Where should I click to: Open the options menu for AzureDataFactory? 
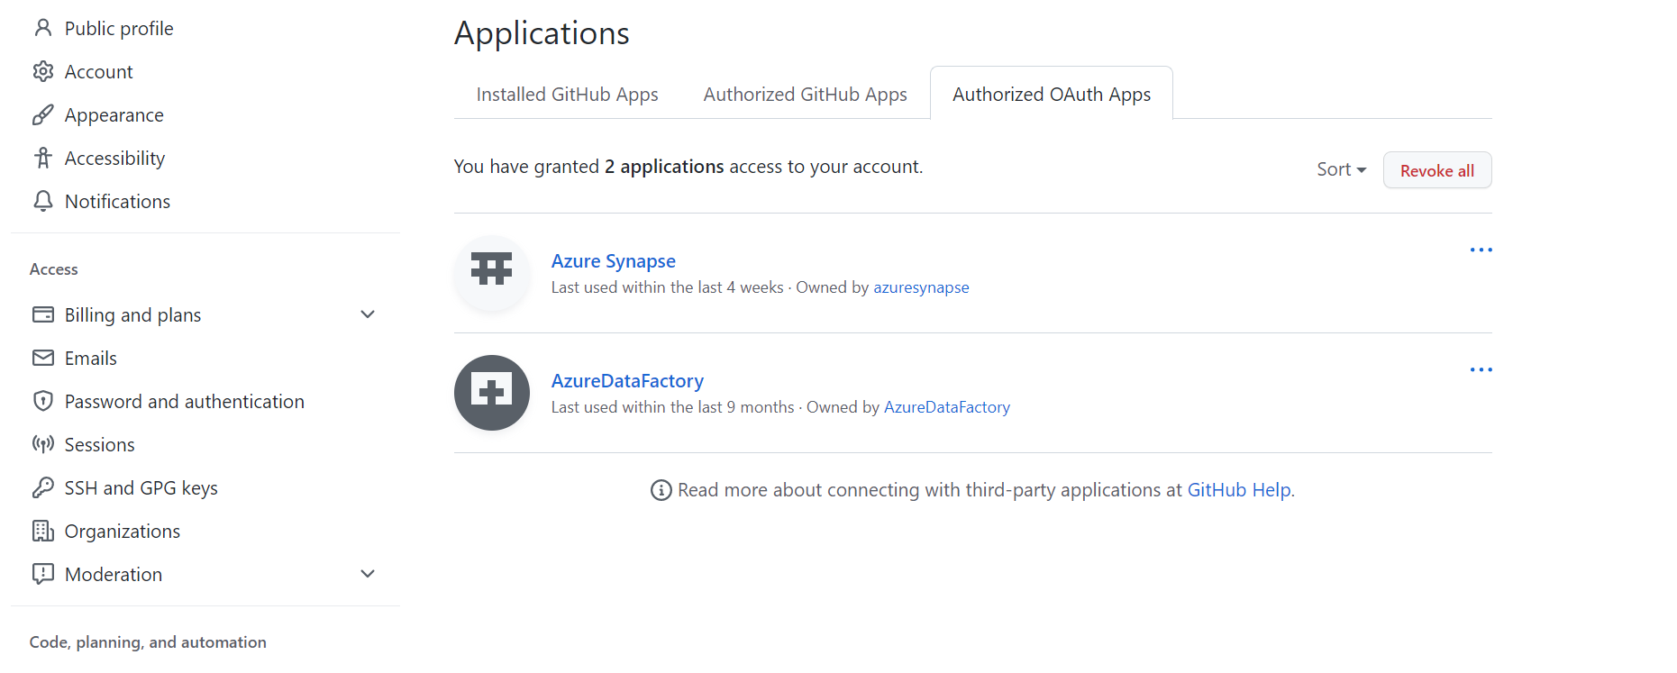click(x=1481, y=369)
